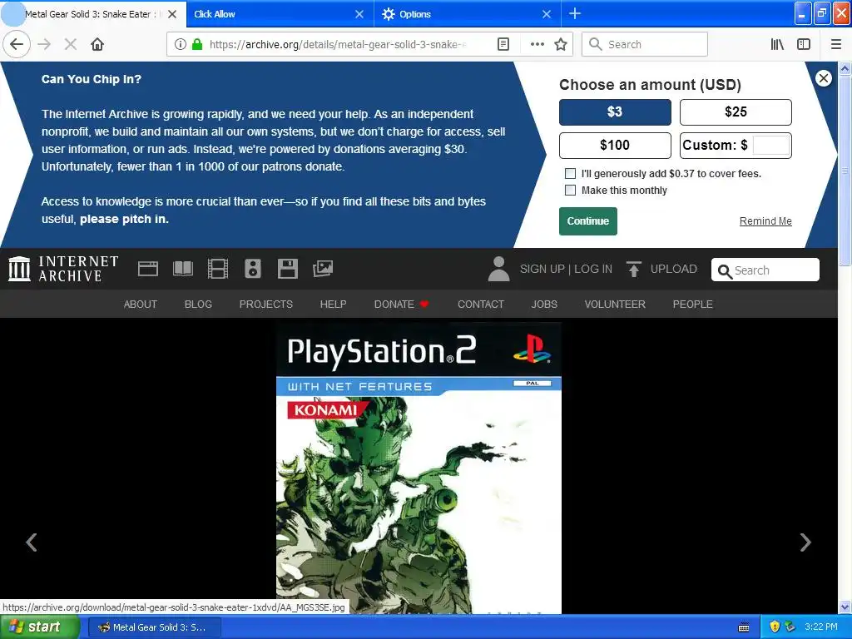Show previous image in carousel
Screen dimensions: 852x639
[32, 542]
